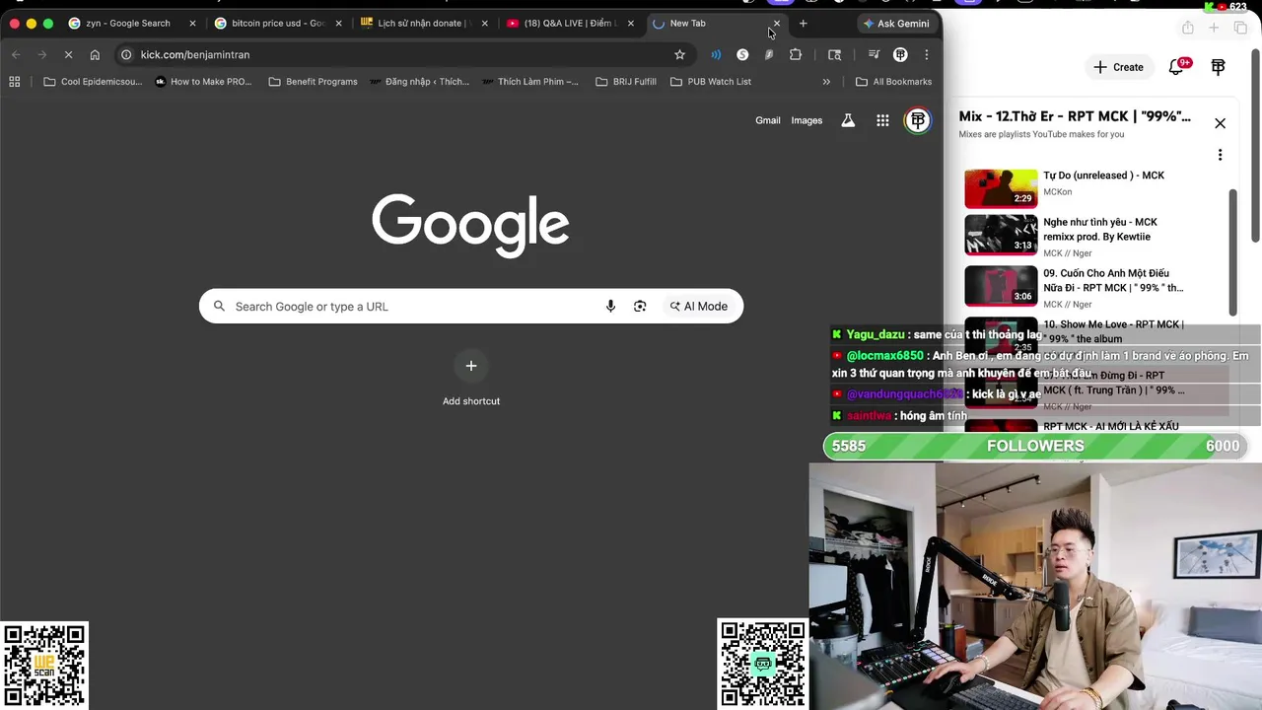Click the playlist panel scrollbar
1262x710 pixels.
coord(1232,251)
